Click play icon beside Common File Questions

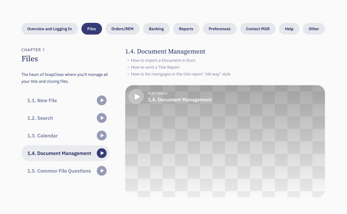[101, 171]
